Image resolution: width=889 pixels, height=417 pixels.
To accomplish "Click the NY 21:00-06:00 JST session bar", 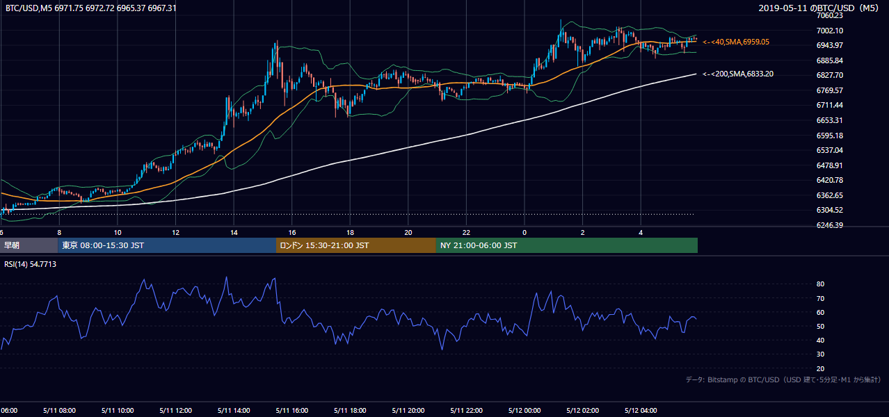I will click(x=567, y=245).
